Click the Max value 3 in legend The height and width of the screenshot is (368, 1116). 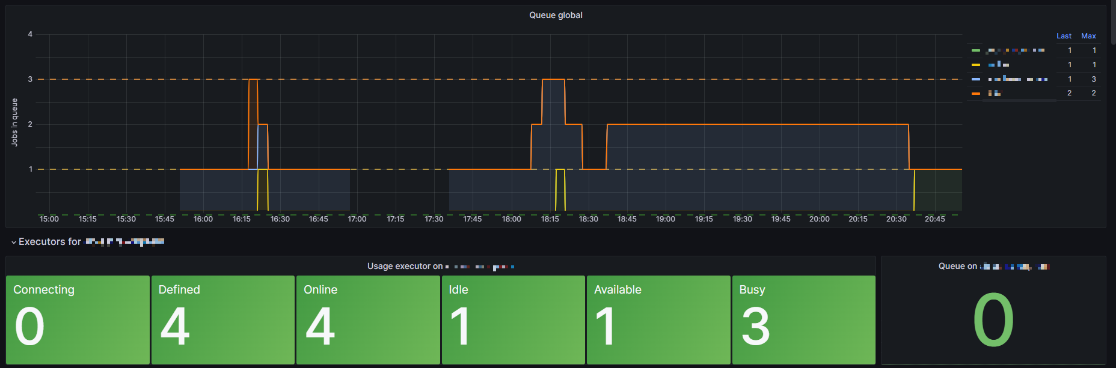1094,79
